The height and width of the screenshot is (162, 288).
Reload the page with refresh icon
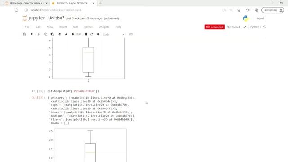(17, 10)
